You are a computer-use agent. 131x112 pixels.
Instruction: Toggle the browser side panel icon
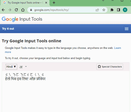[118, 10]
